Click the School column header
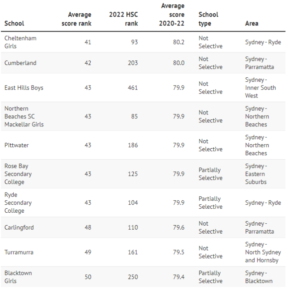This screenshot has width=289, height=291. coord(14,24)
